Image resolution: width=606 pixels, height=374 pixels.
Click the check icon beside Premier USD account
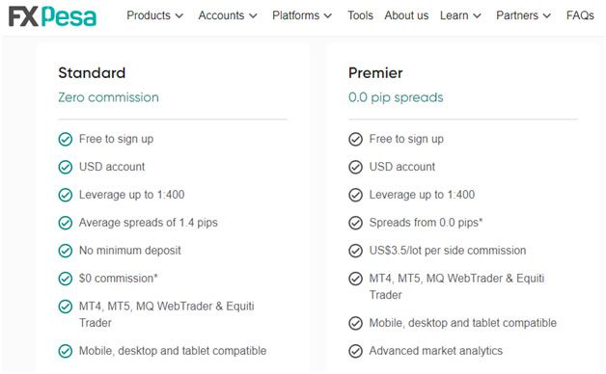[355, 167]
